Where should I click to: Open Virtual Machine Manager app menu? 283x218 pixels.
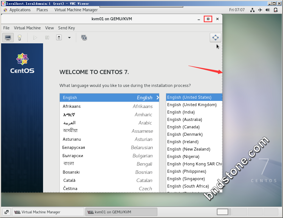pyautogui.click(x=76, y=10)
